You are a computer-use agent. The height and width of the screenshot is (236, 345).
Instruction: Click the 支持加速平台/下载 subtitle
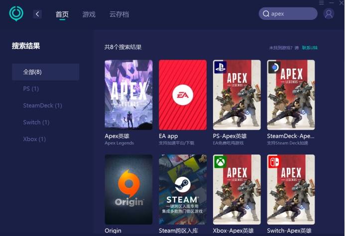tap(176, 143)
